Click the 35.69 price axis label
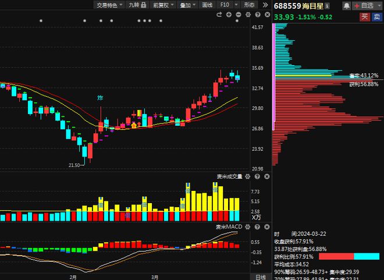 [x=257, y=68]
